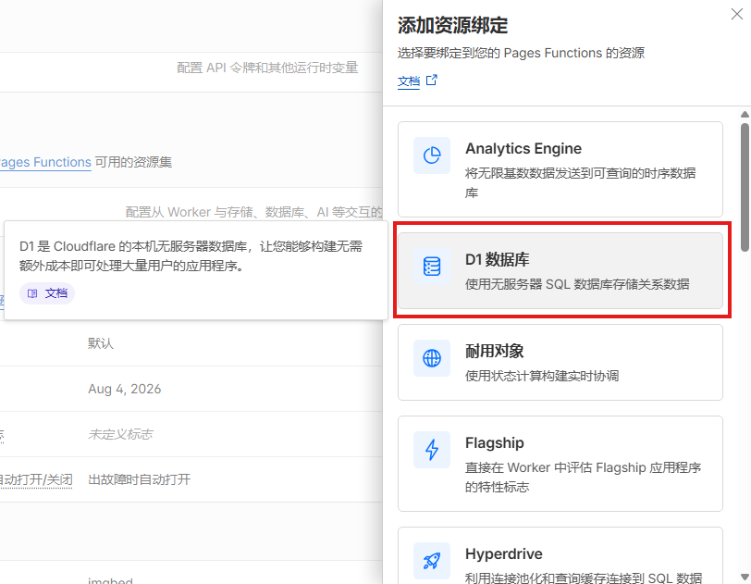Click '使用无服务器 SQL 数据库存储关系数据' description

[577, 284]
